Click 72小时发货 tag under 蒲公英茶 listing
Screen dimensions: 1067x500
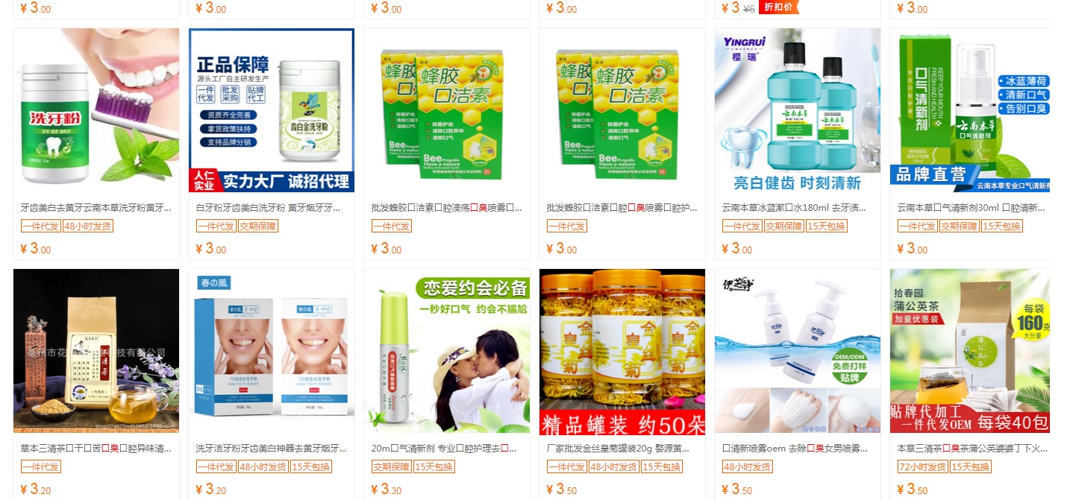pyautogui.click(x=922, y=467)
